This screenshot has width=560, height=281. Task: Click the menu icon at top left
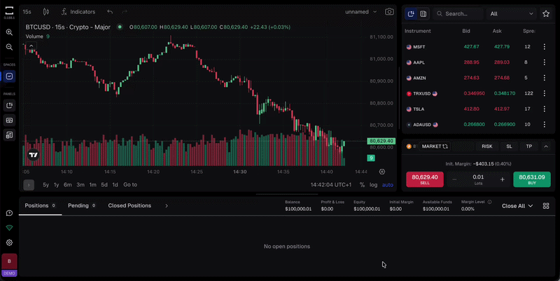click(x=9, y=10)
